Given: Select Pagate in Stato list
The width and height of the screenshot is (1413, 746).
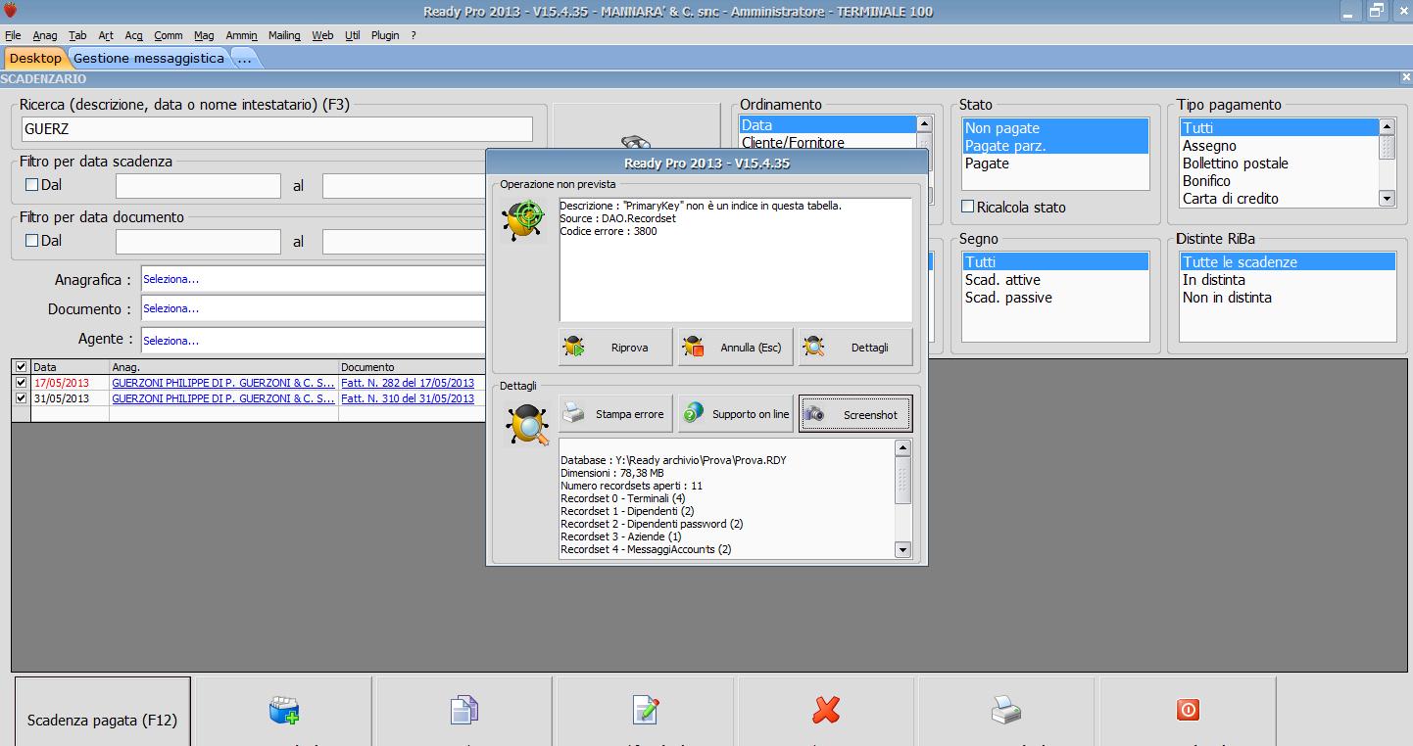Looking at the screenshot, I should coord(1055,163).
